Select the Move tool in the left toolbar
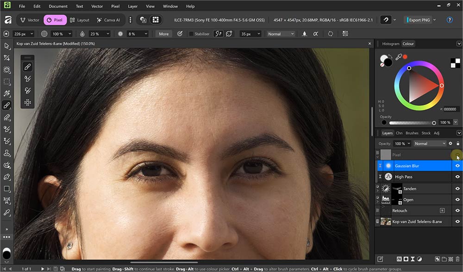Screen dimensions: 463x272 [6, 46]
